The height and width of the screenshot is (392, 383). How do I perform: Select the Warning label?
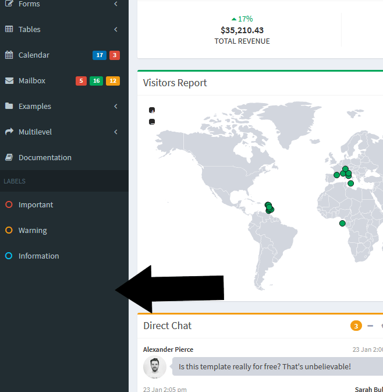(x=64, y=230)
